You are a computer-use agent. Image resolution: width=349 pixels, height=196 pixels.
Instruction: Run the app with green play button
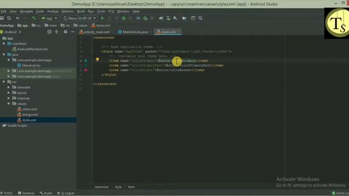[x=103, y=18]
